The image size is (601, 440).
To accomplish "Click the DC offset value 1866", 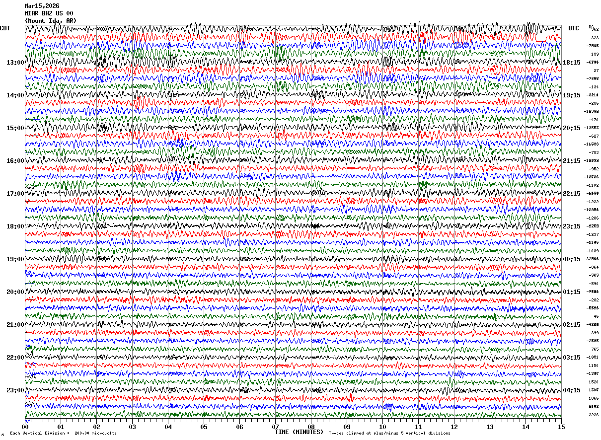I will click(594, 398).
